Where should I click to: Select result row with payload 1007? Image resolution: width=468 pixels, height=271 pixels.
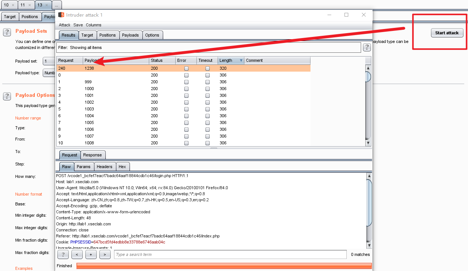click(x=184, y=136)
